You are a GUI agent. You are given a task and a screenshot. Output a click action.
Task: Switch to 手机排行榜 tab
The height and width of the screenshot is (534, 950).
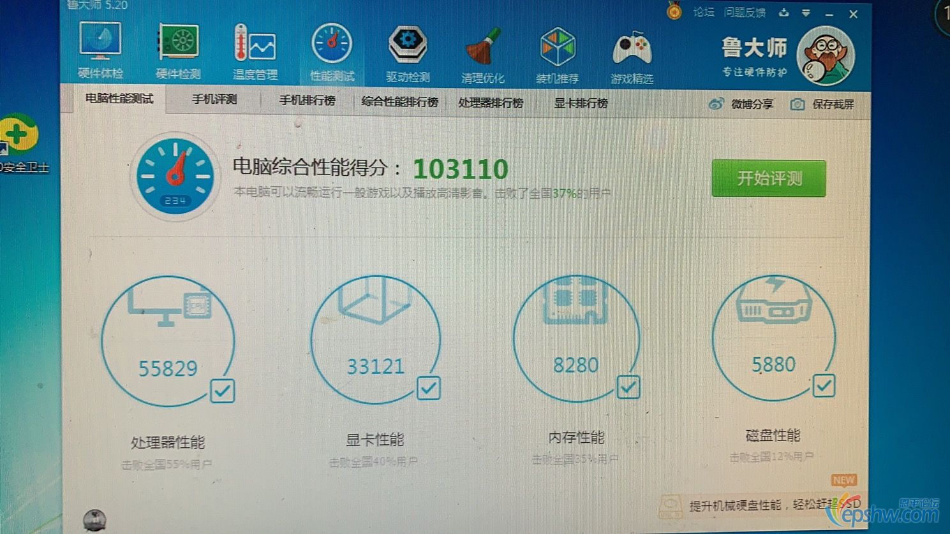pyautogui.click(x=307, y=101)
